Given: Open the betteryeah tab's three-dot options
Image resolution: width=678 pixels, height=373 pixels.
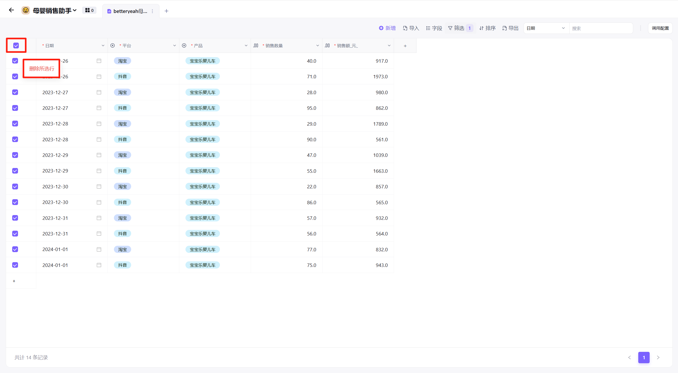Looking at the screenshot, I should [x=152, y=11].
